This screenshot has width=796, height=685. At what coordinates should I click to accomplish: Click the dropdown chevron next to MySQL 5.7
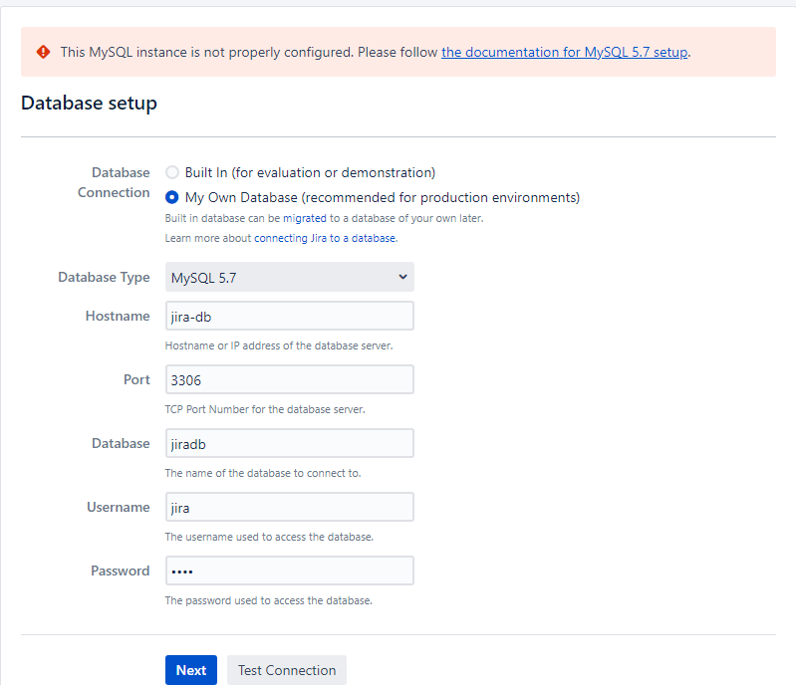pyautogui.click(x=402, y=277)
